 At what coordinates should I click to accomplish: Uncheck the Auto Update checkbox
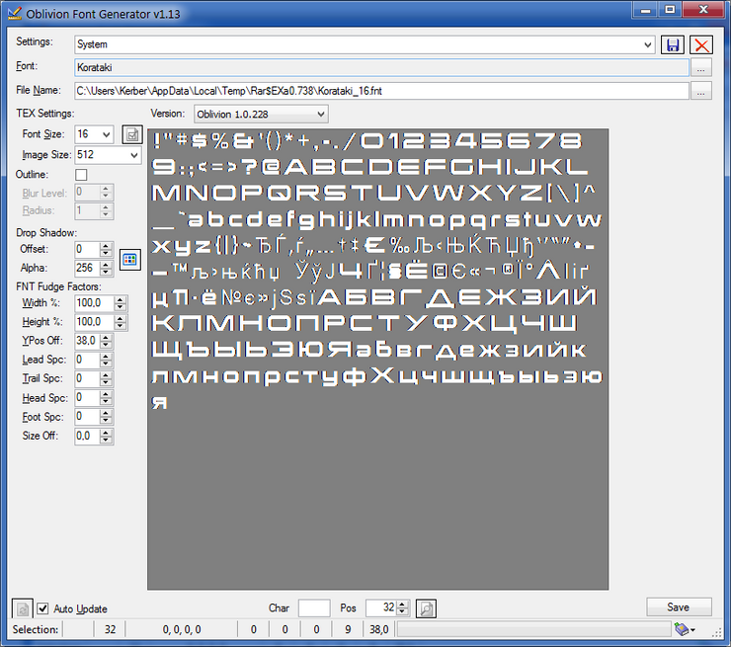[x=42, y=608]
